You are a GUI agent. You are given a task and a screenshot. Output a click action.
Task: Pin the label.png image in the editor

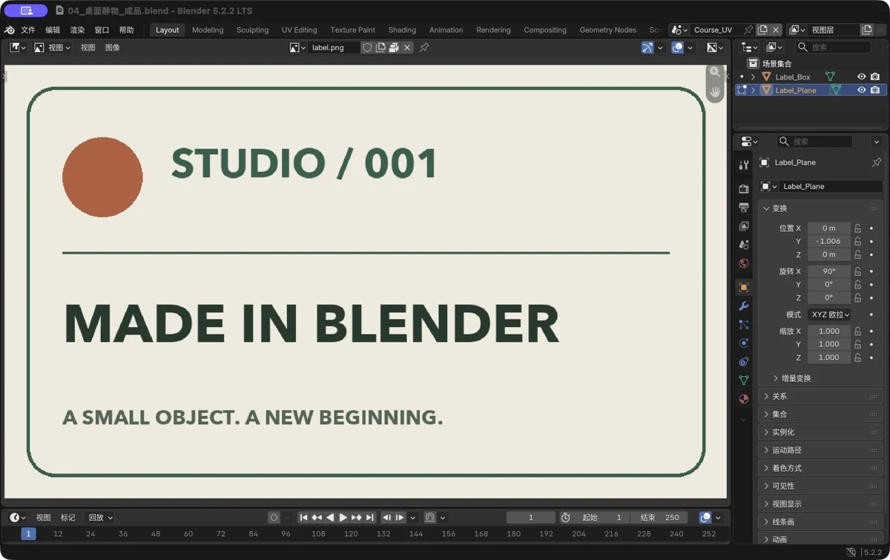tap(424, 47)
